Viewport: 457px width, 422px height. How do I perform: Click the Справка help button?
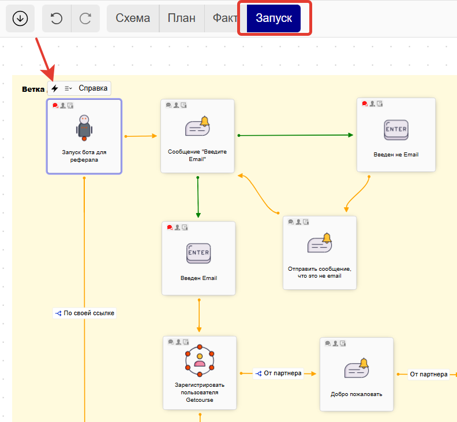pyautogui.click(x=93, y=88)
